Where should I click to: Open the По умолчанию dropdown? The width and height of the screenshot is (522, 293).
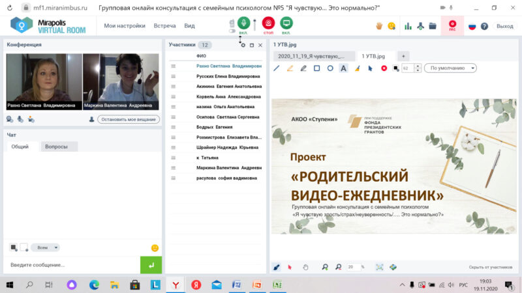pos(450,68)
